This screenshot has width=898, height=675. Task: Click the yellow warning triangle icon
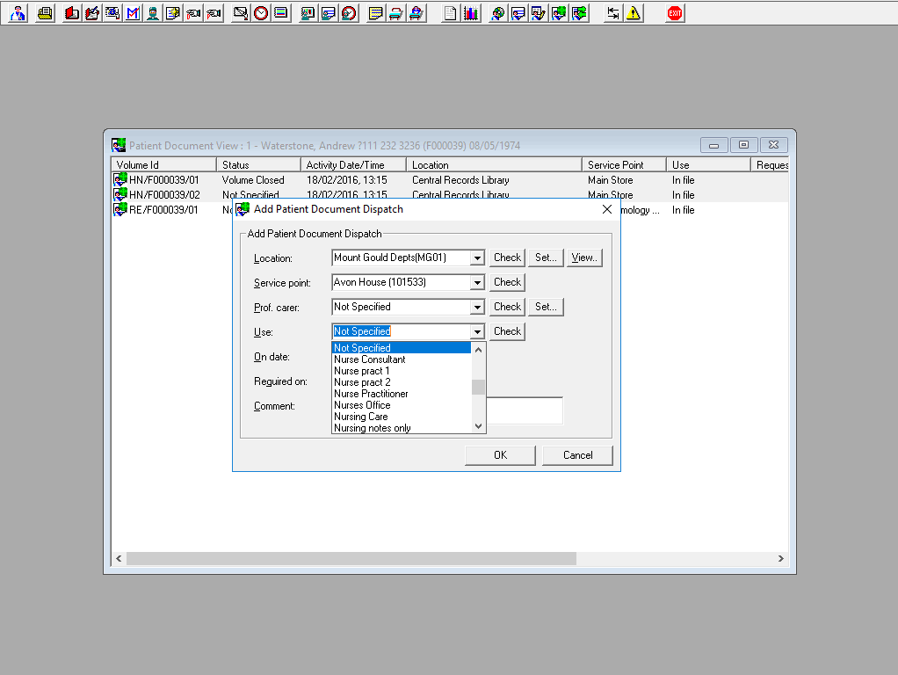pyautogui.click(x=634, y=13)
